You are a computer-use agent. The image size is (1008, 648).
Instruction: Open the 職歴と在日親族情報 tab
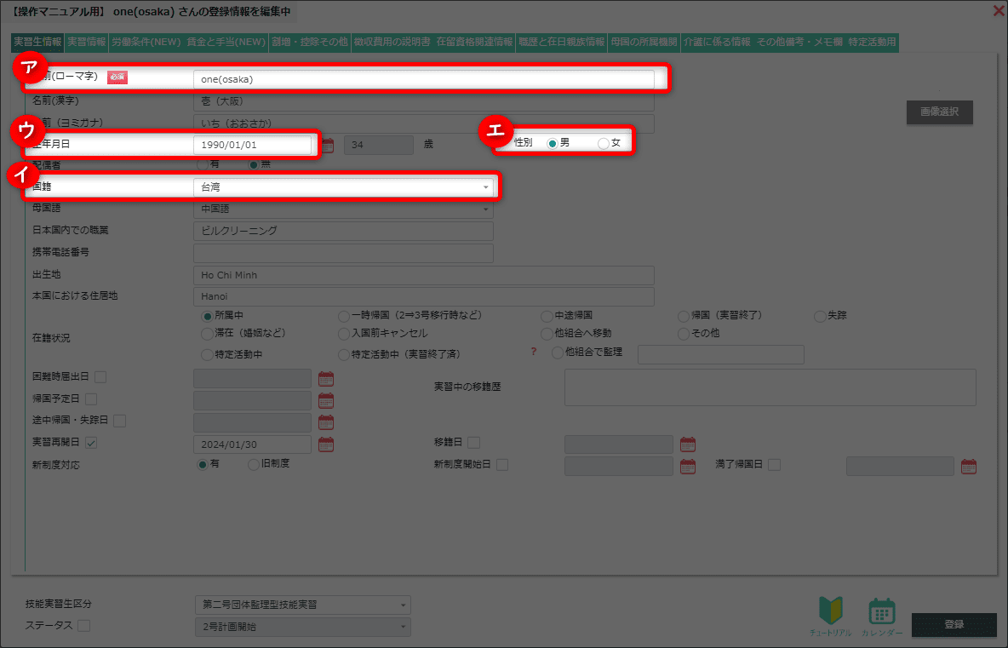(562, 43)
